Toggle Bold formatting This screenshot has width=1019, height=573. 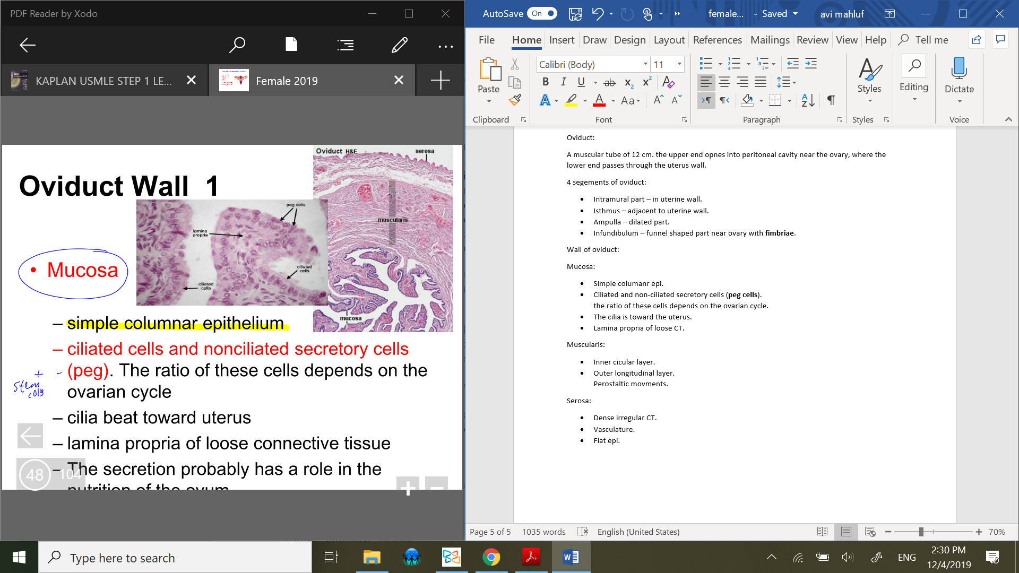coord(545,82)
